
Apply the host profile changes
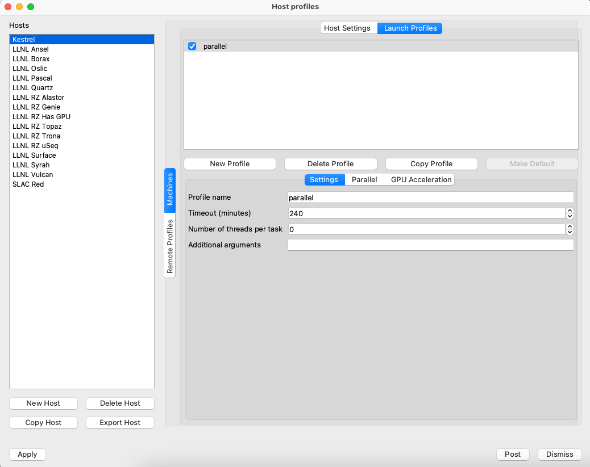coord(27,454)
